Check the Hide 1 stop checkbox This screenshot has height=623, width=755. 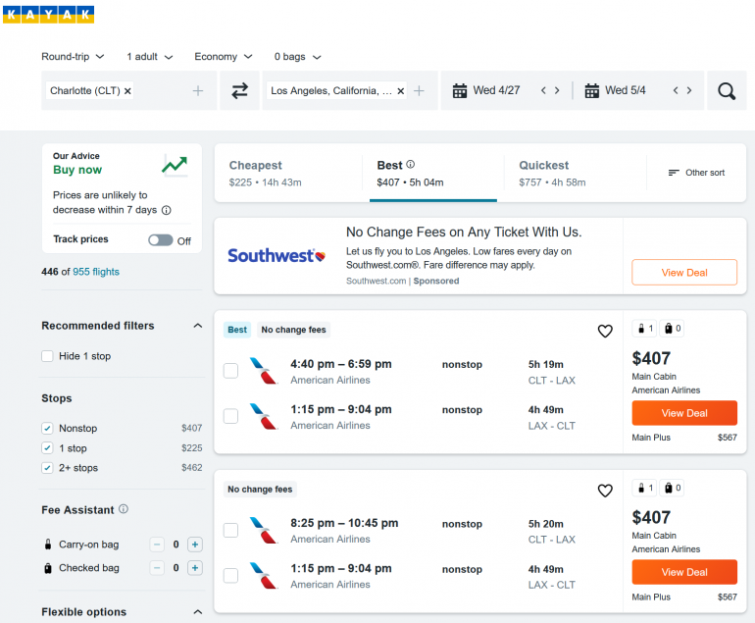(x=47, y=356)
